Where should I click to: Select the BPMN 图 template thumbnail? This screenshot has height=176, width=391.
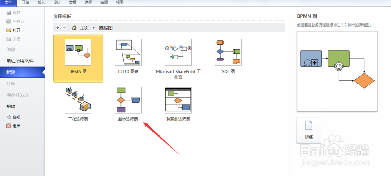coord(78,52)
